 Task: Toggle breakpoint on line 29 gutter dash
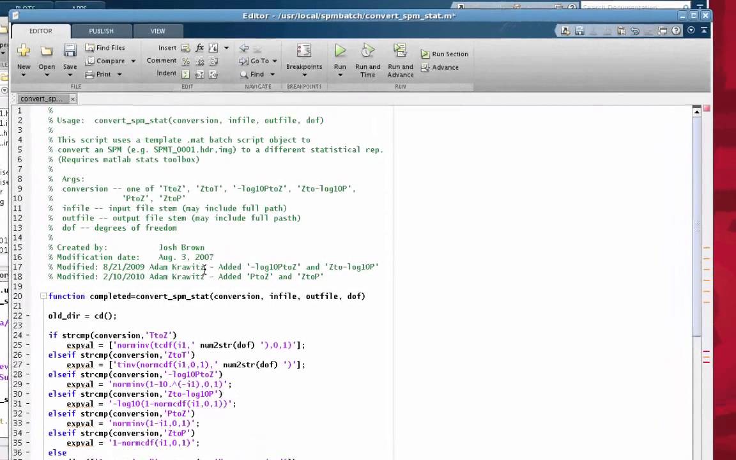[x=27, y=384]
